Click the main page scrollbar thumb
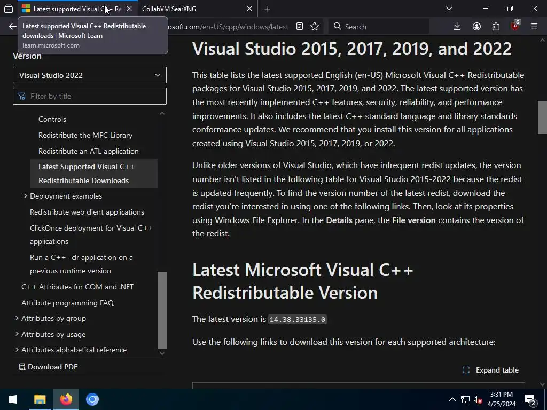The height and width of the screenshot is (410, 547). click(x=542, y=117)
